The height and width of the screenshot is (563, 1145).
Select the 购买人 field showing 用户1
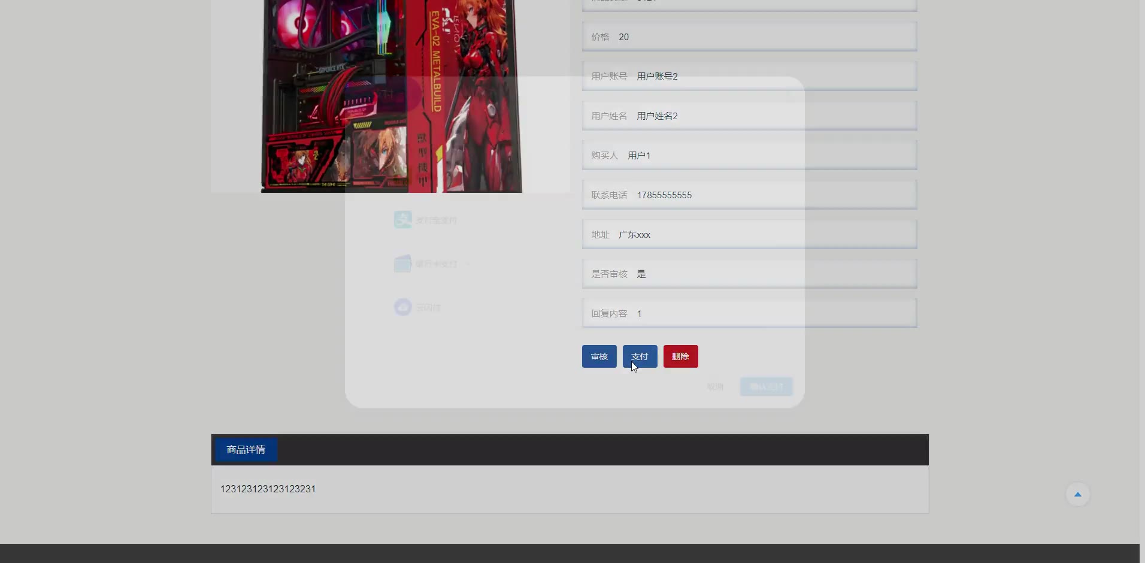point(749,156)
